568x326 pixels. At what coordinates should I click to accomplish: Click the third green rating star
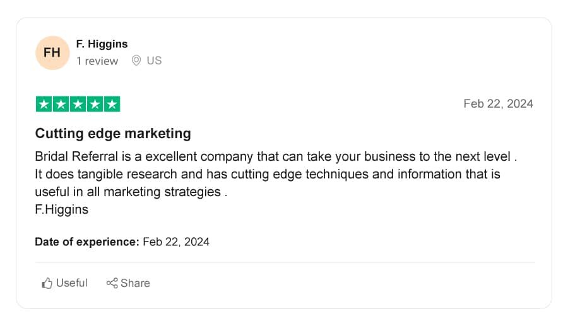pyautogui.click(x=78, y=104)
